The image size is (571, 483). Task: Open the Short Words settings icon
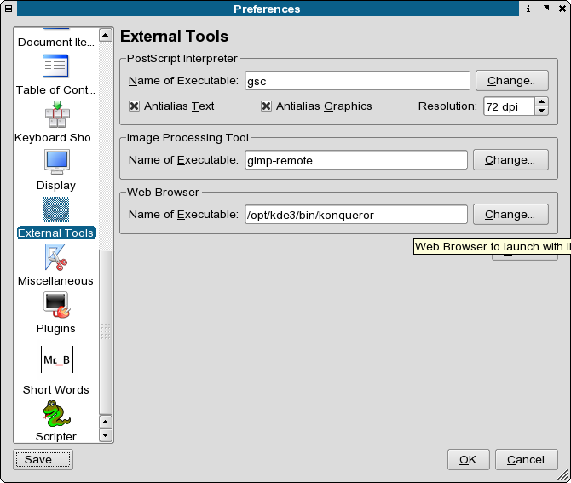click(56, 359)
